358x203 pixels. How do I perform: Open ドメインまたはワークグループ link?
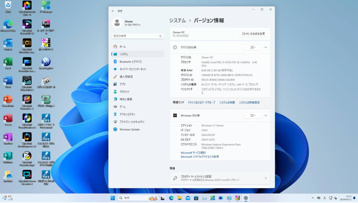tap(201, 102)
